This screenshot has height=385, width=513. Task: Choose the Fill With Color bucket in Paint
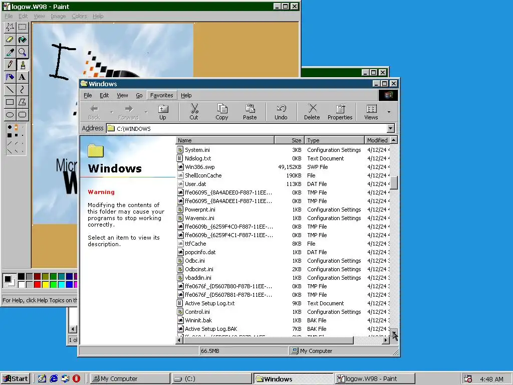point(22,40)
